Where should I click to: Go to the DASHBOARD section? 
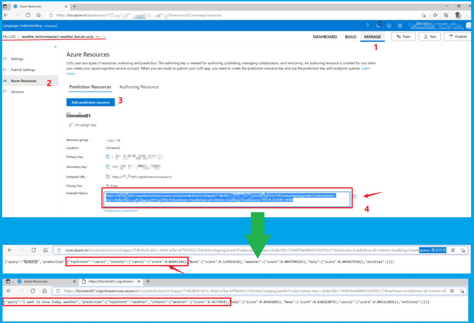(325, 37)
